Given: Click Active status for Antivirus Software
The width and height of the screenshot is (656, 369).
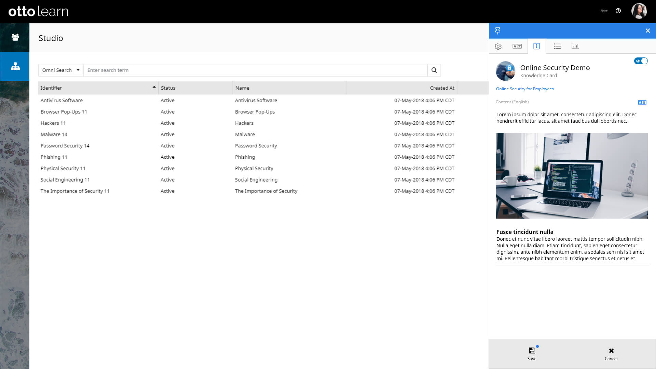Looking at the screenshot, I should tap(167, 101).
